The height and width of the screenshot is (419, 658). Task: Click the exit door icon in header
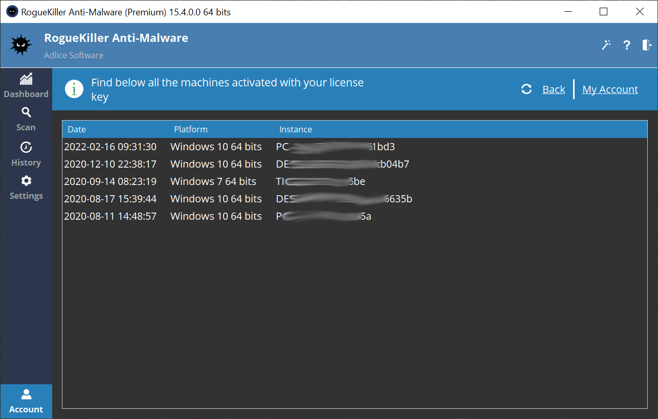coord(647,45)
